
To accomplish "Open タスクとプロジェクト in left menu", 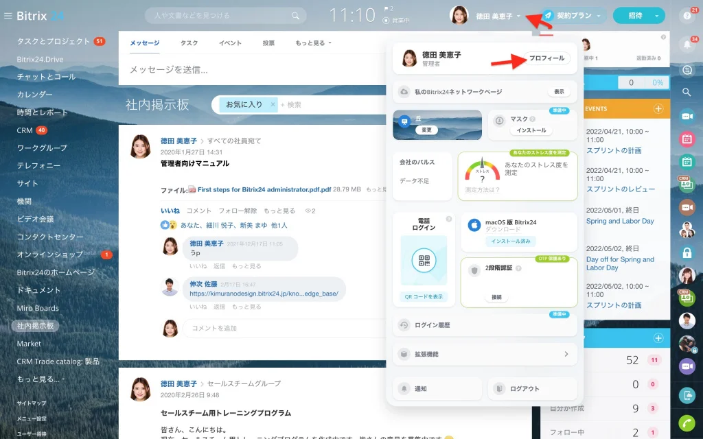I will pos(54,41).
